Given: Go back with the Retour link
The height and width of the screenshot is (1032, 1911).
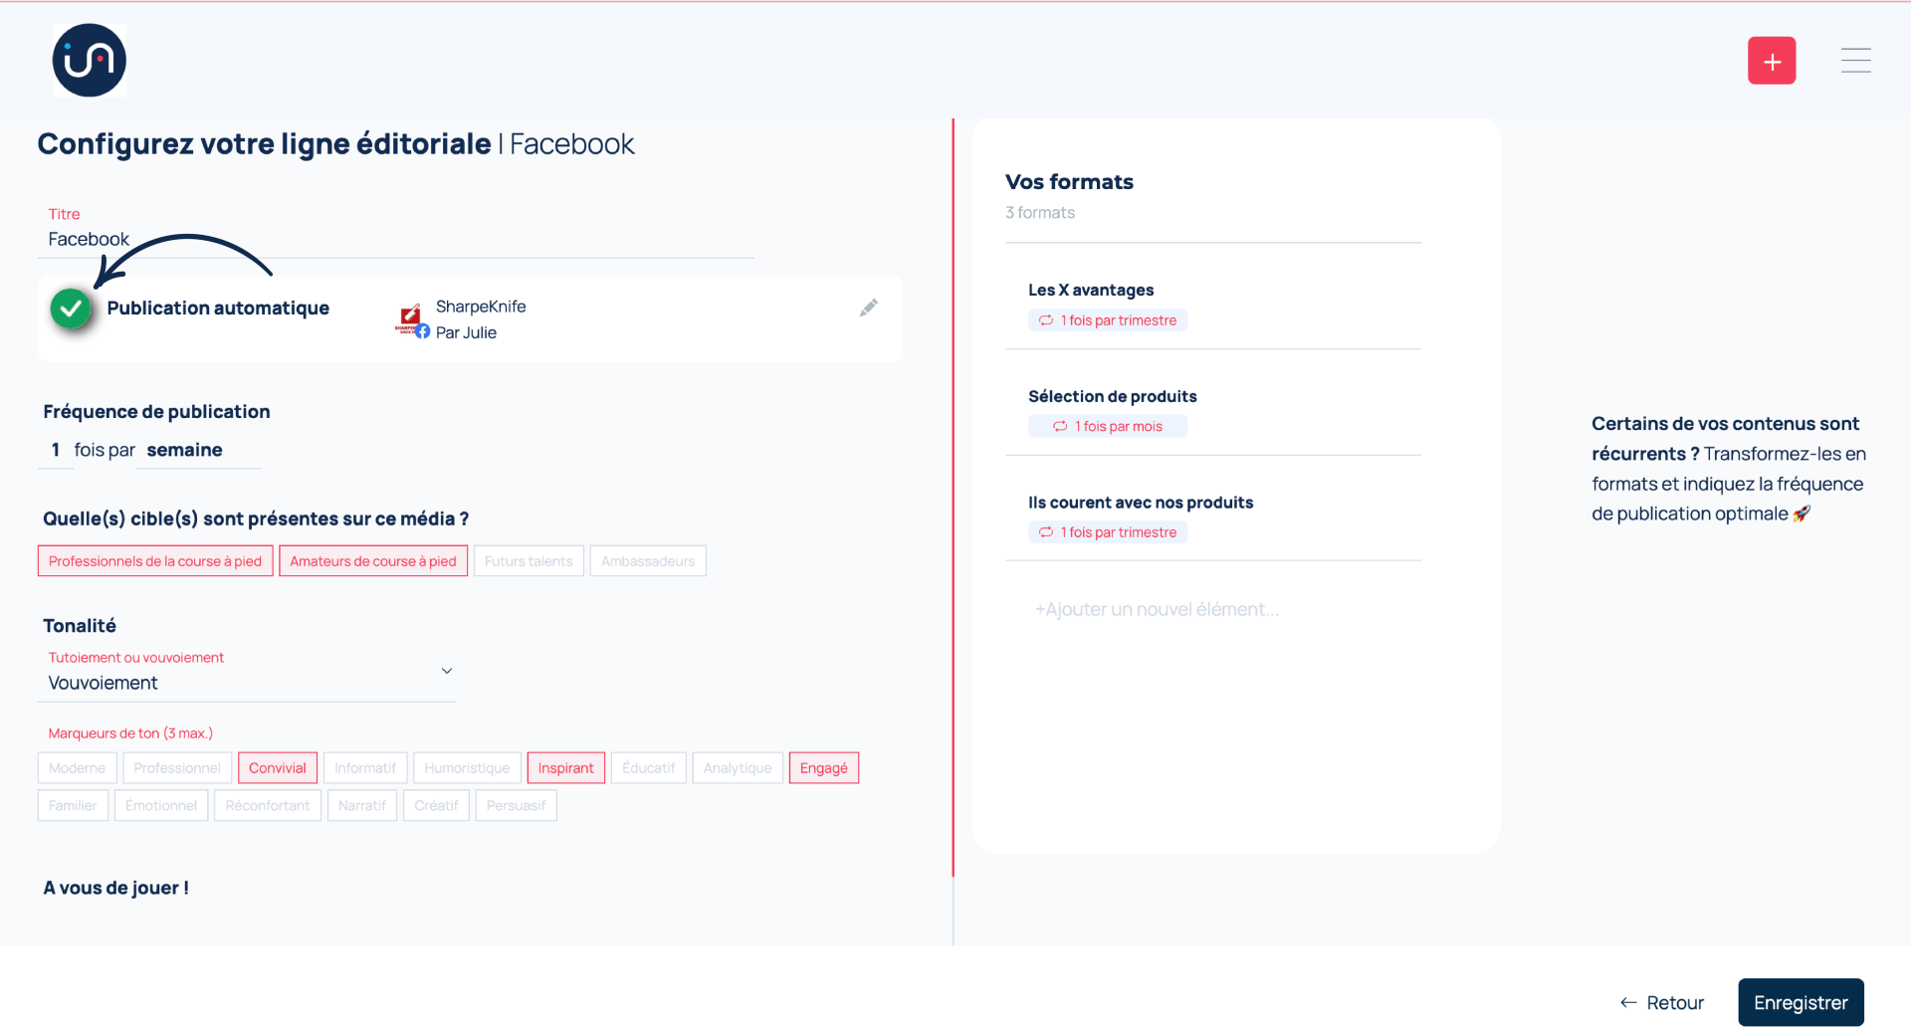Looking at the screenshot, I should point(1662,1003).
